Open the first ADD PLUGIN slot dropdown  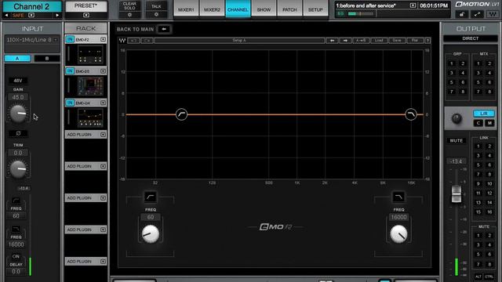[x=103, y=135]
